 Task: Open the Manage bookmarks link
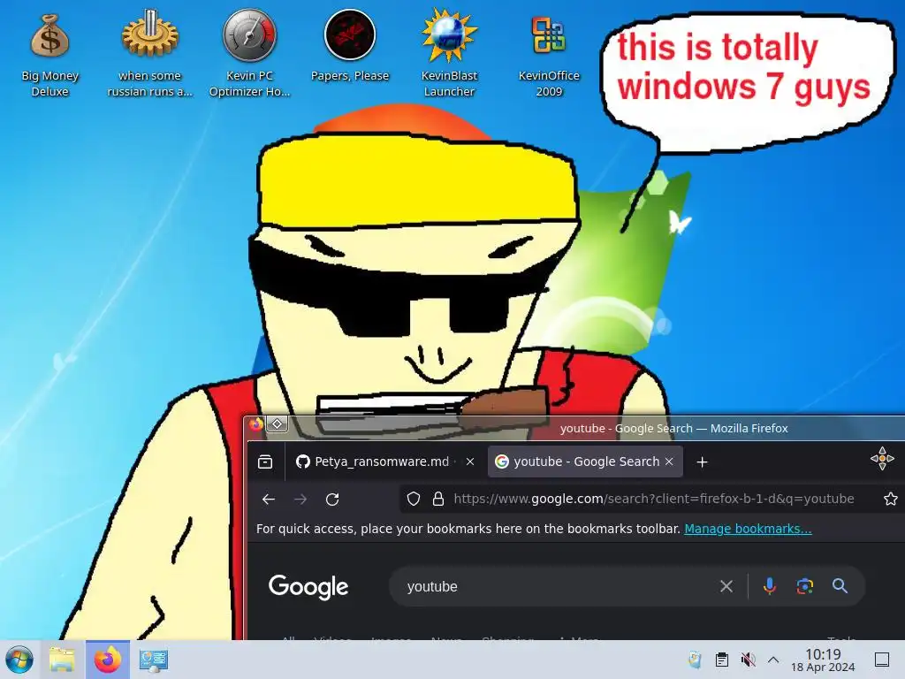click(x=748, y=529)
